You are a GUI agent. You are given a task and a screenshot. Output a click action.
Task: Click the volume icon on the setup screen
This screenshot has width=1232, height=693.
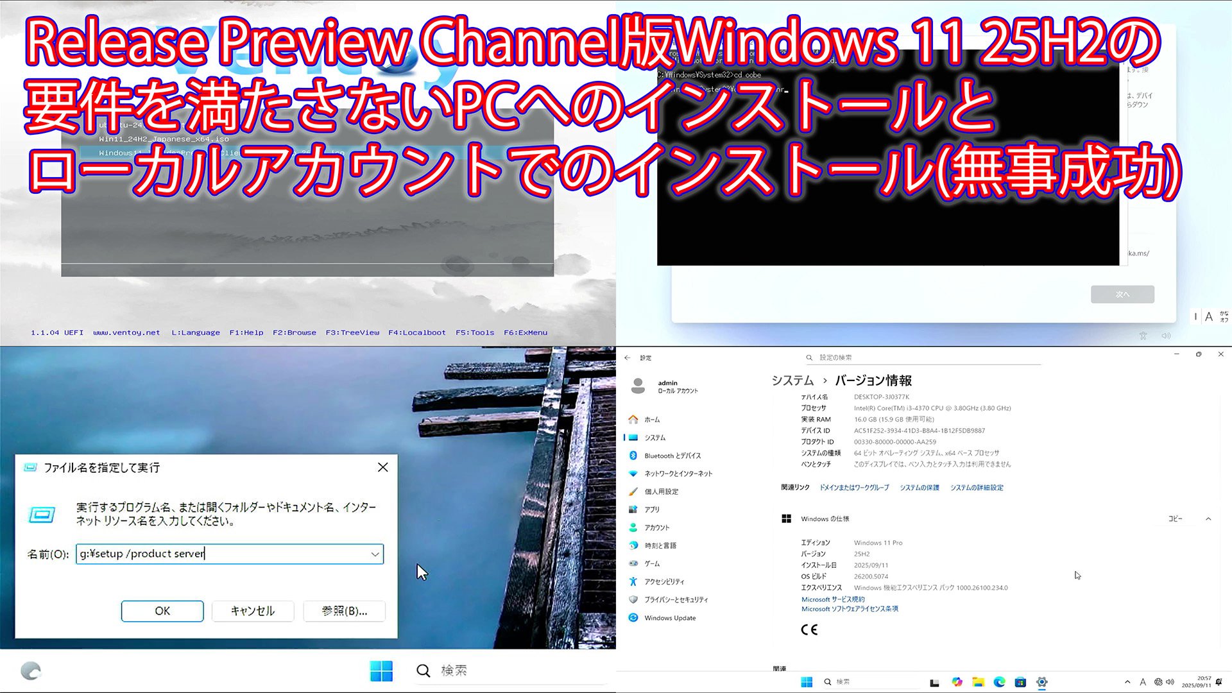pos(1167,336)
